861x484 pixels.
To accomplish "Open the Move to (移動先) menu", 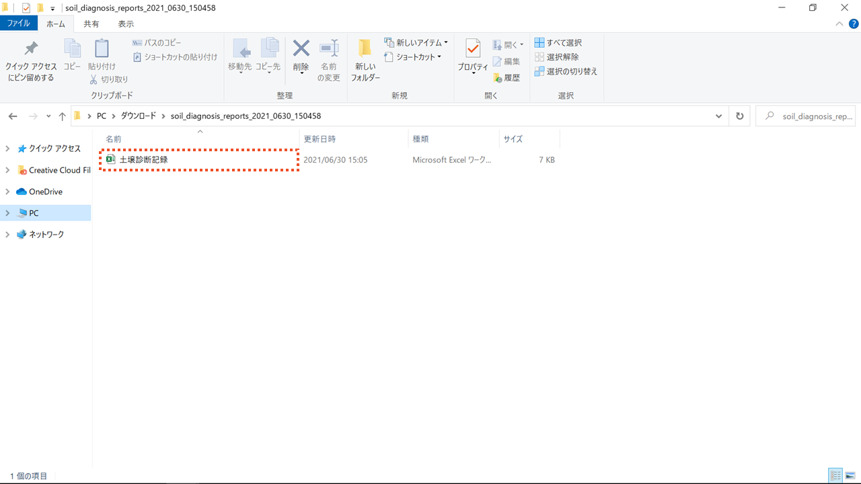I will (x=240, y=56).
